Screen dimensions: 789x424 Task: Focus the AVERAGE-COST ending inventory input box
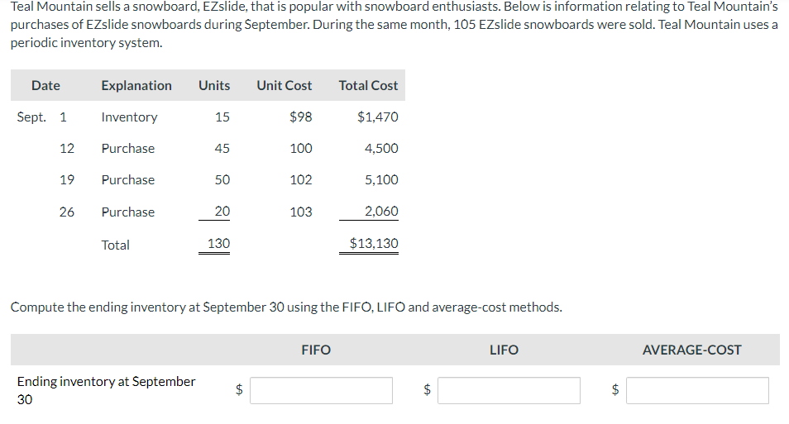(x=697, y=390)
